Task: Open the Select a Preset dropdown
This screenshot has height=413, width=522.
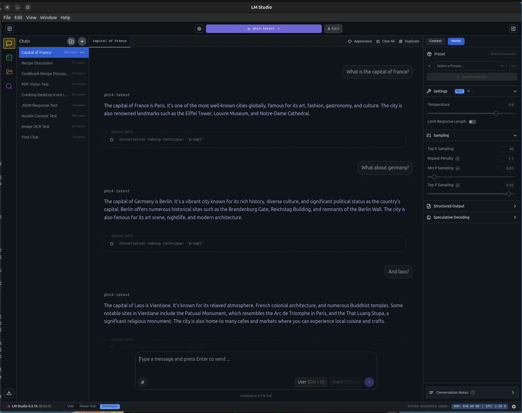Action: 470,66
